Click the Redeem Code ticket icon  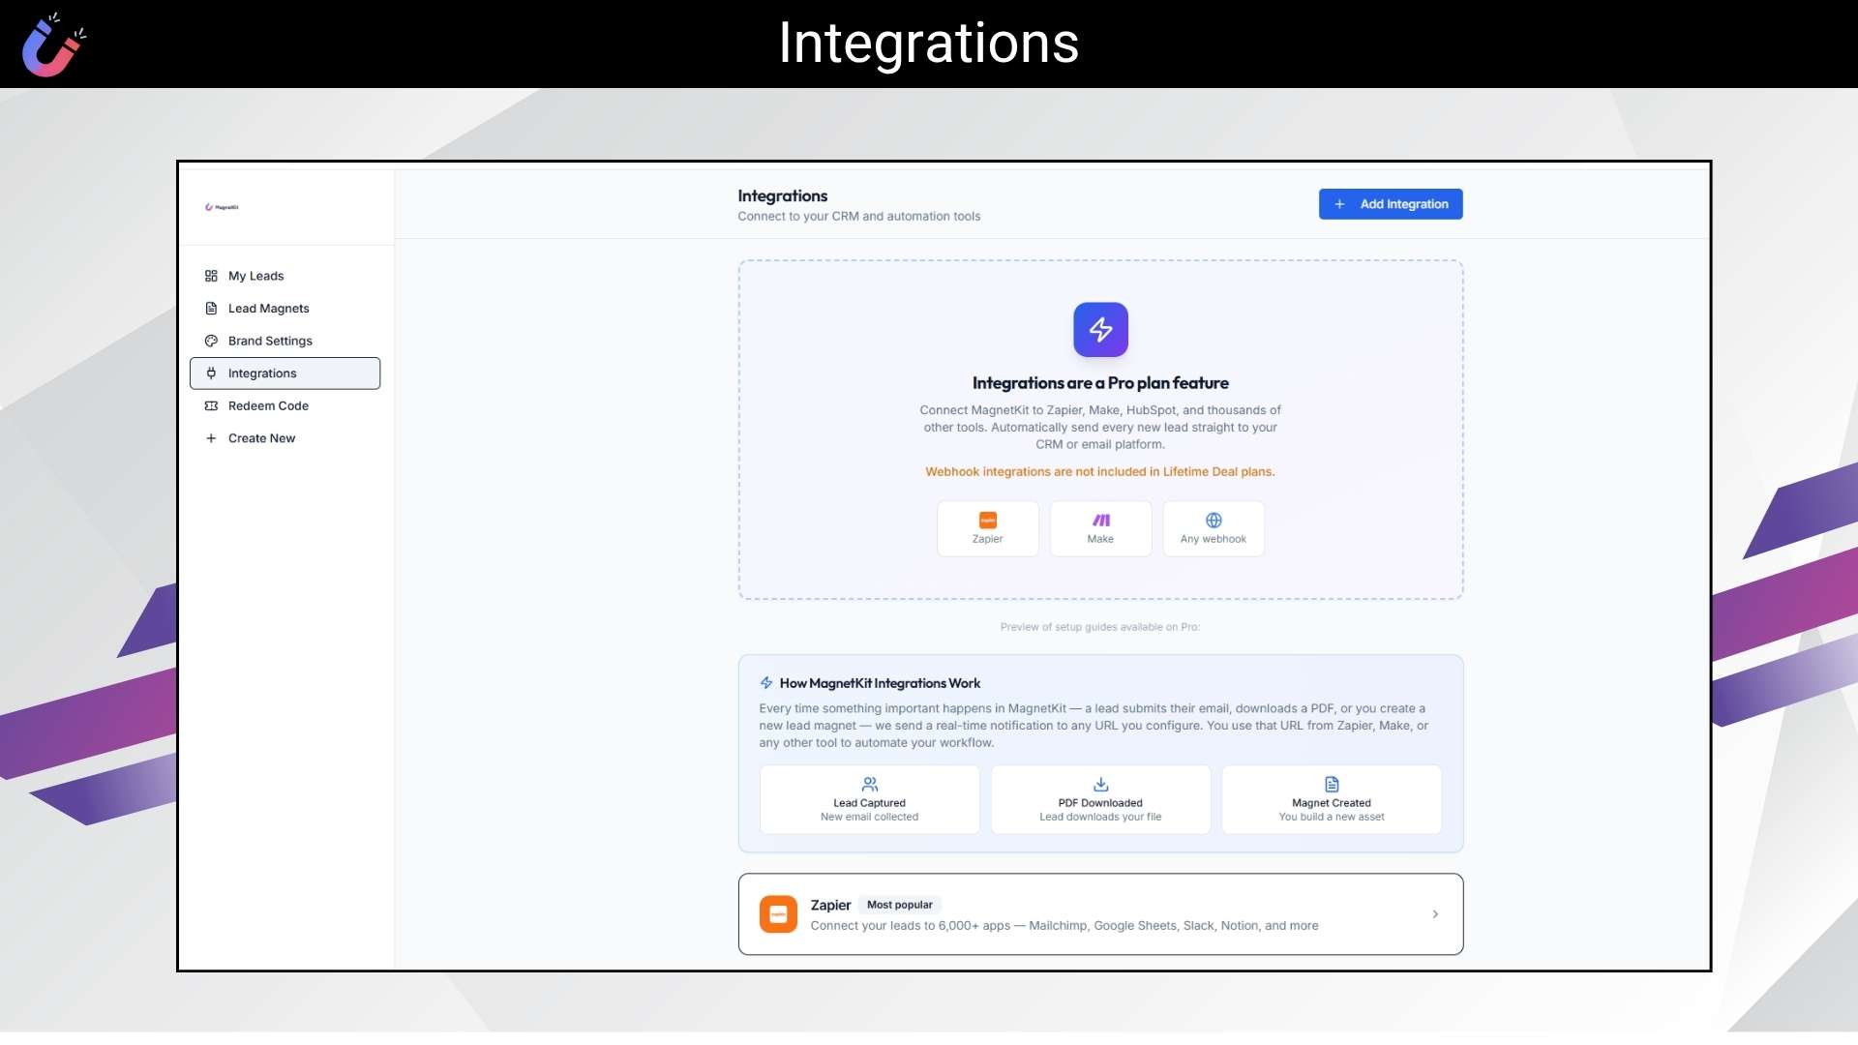(x=211, y=406)
